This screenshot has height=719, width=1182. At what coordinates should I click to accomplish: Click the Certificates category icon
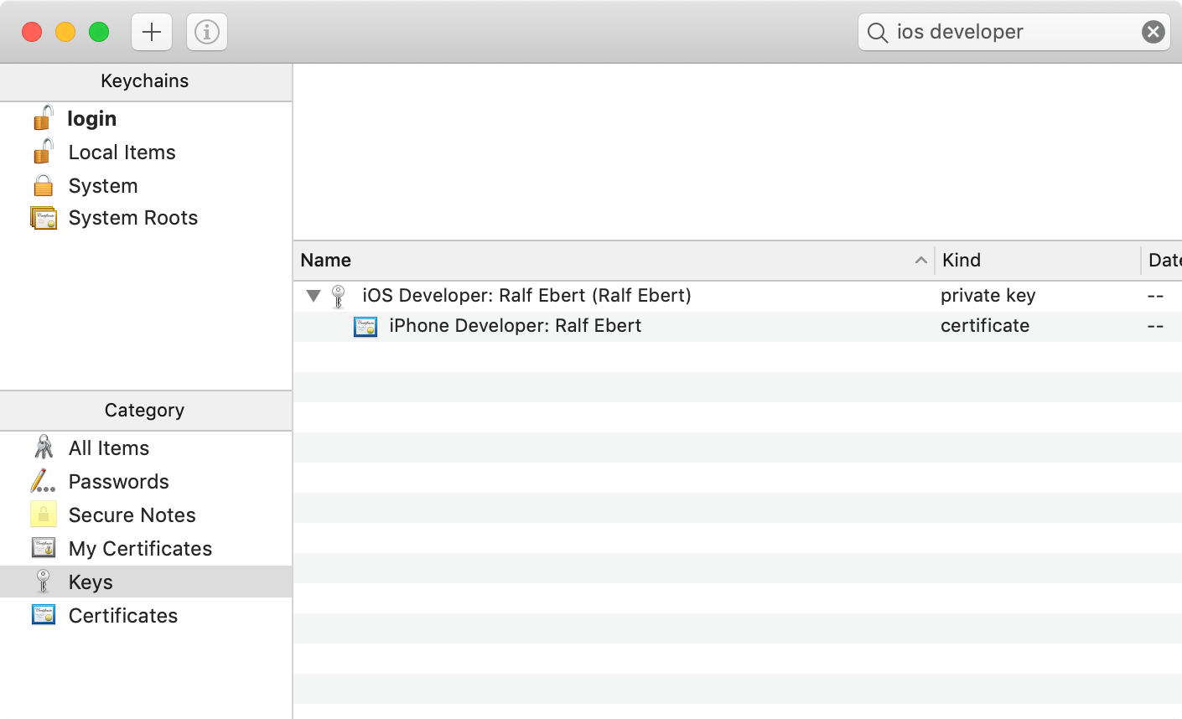pos(43,615)
